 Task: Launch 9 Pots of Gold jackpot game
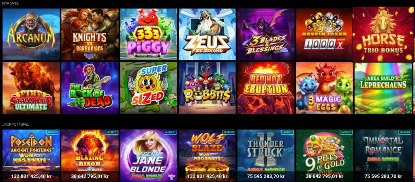coord(325,155)
